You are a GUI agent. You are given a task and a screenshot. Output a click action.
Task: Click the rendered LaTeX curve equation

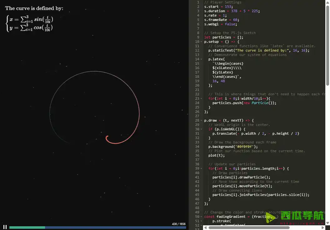tap(30, 23)
